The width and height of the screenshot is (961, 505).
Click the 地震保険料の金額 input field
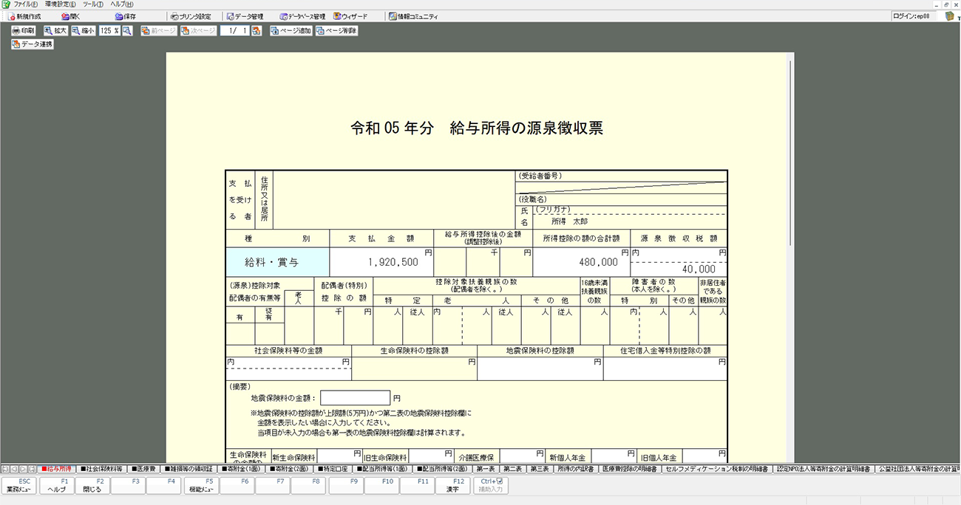click(x=355, y=398)
